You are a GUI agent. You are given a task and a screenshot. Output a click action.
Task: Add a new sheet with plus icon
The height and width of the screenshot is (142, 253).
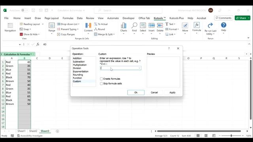(57, 131)
